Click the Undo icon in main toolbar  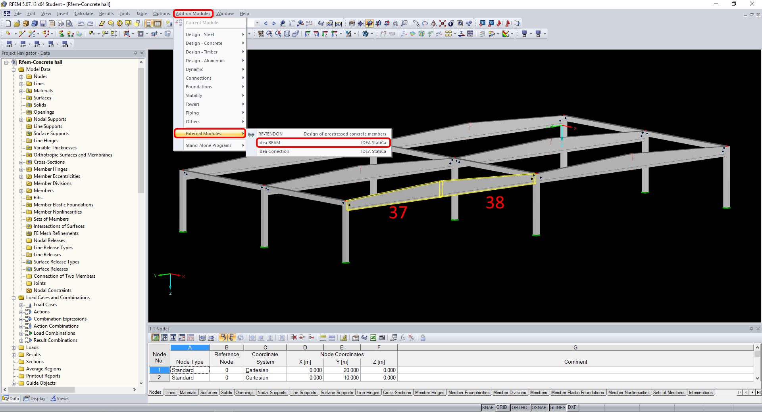(81, 23)
